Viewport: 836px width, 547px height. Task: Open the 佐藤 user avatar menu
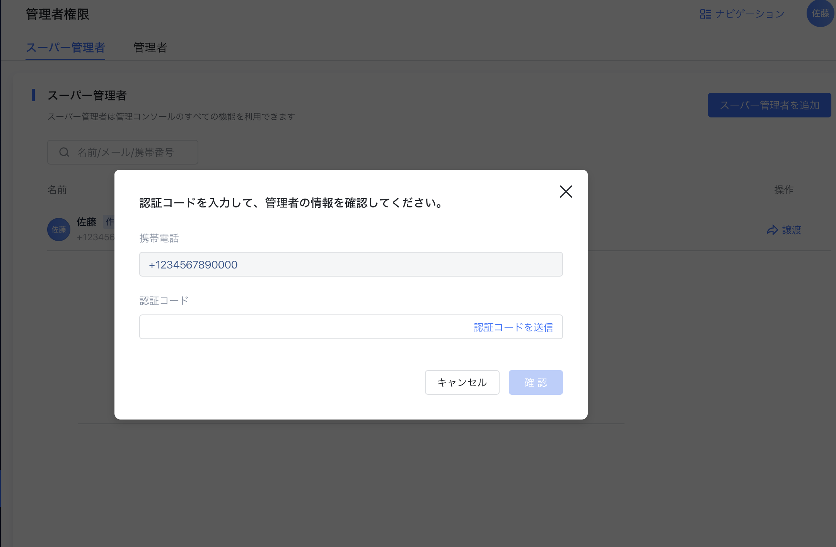coord(820,14)
